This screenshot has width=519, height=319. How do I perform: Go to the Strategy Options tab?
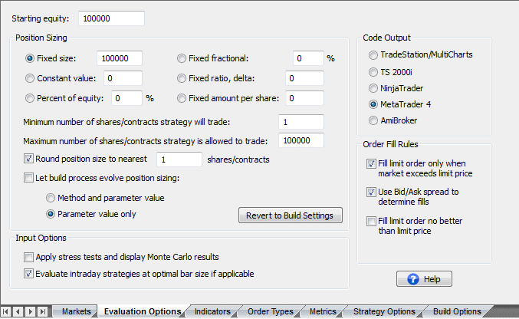coord(383,311)
